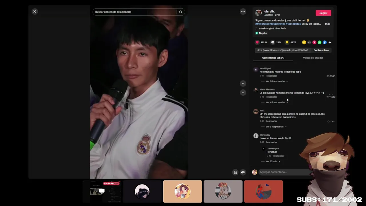366x206 pixels.
Task: Expand 'Ver 13 más' replies
Action: point(273,161)
